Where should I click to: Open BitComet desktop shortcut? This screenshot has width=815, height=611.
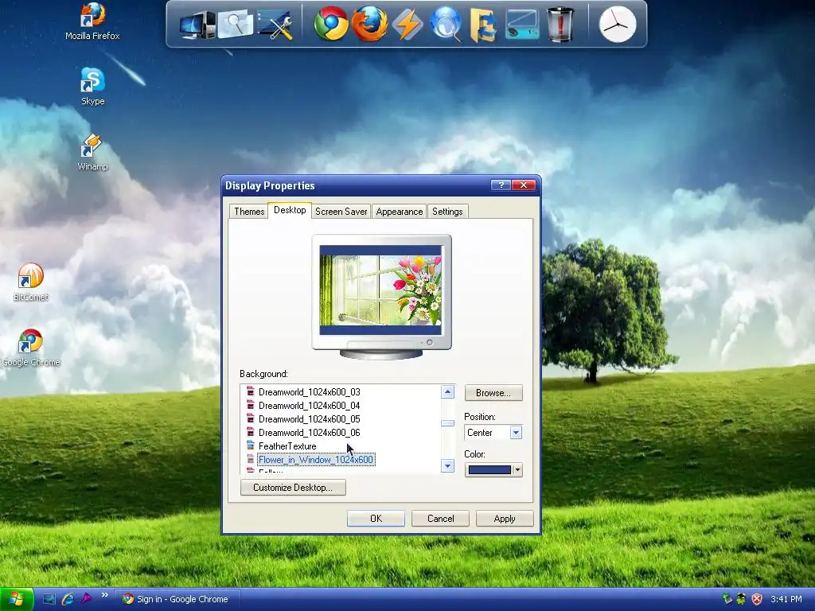[x=31, y=282]
